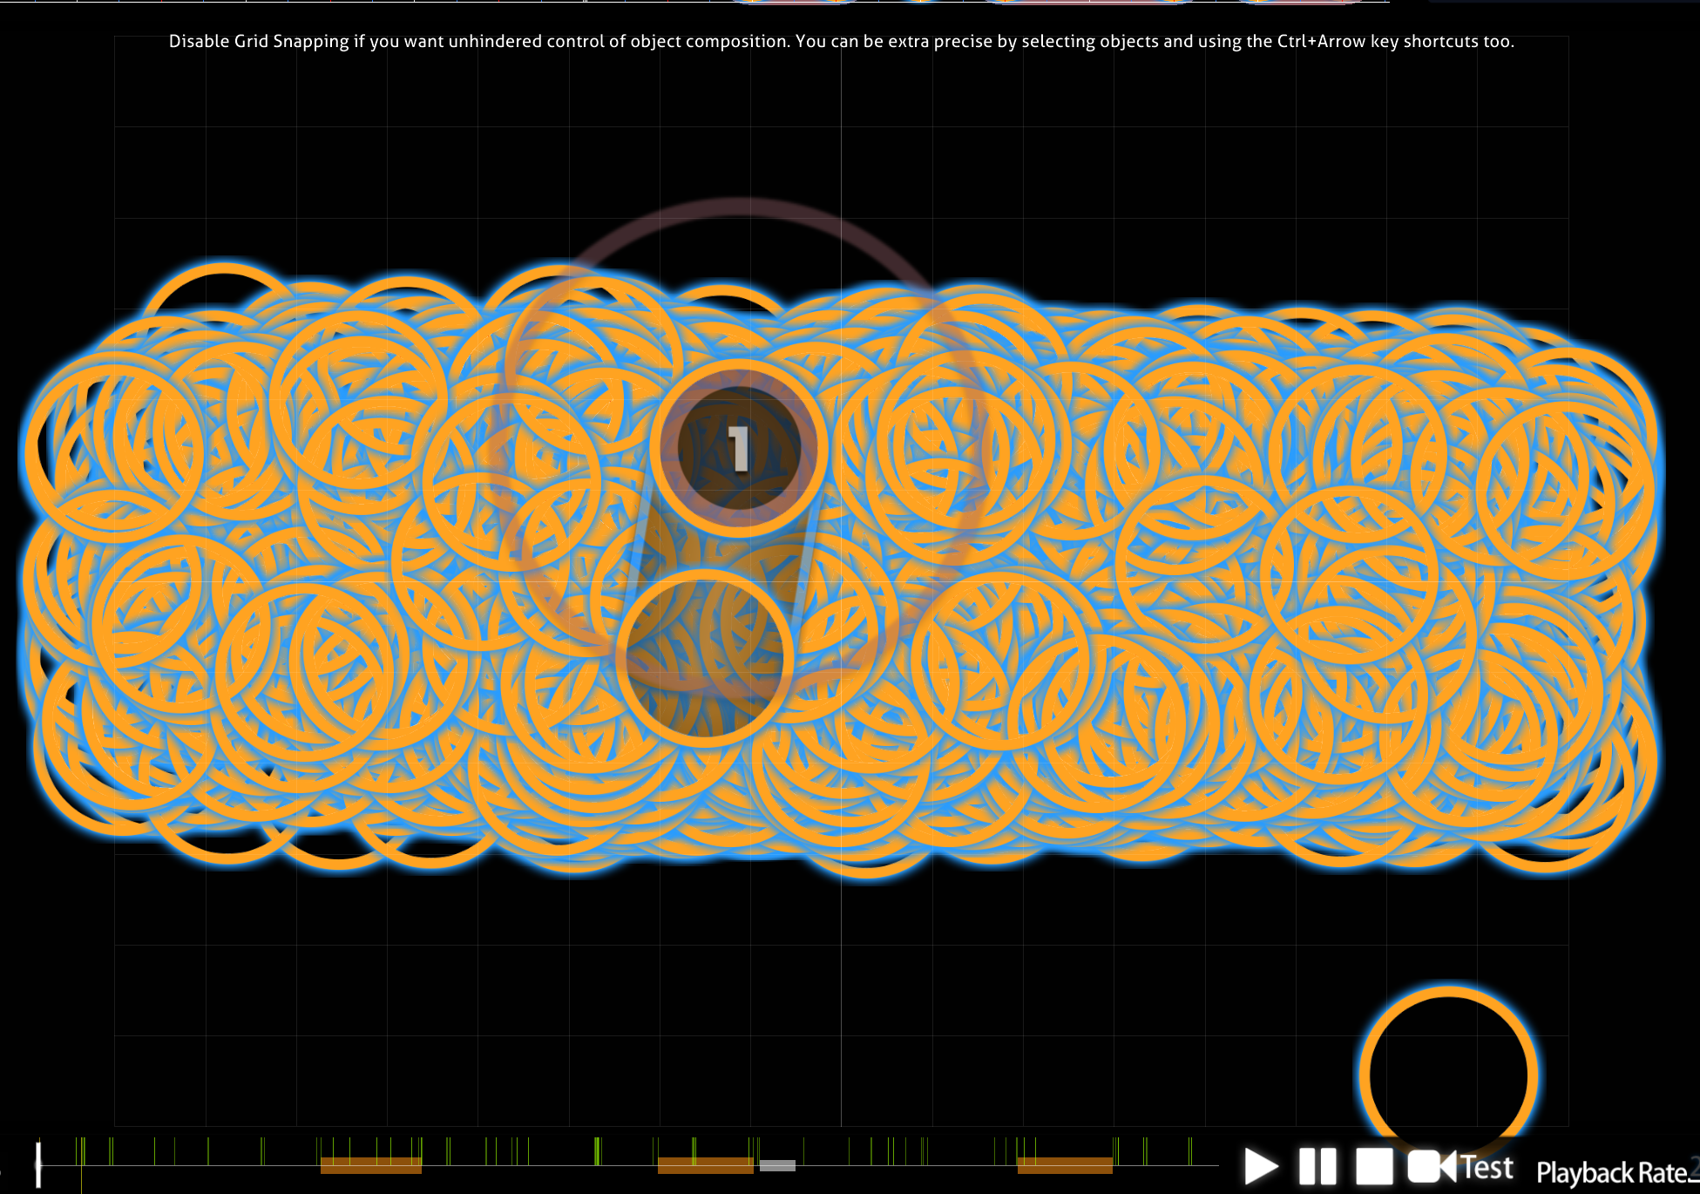
Task: Select the leftmost hit circle in the cluster
Action: click(x=31, y=449)
